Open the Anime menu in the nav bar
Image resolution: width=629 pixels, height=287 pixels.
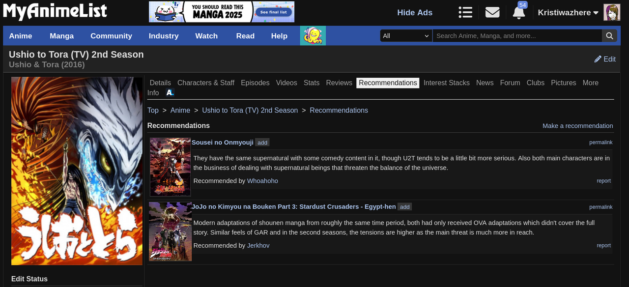pos(21,36)
